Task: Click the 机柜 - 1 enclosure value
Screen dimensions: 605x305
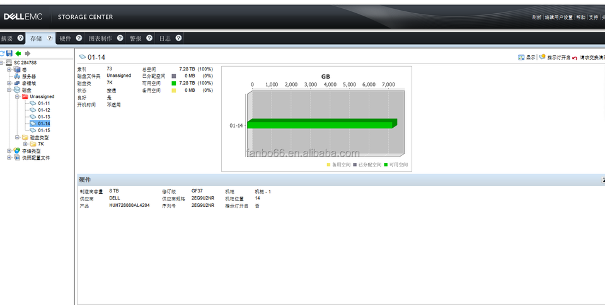Action: click(263, 191)
